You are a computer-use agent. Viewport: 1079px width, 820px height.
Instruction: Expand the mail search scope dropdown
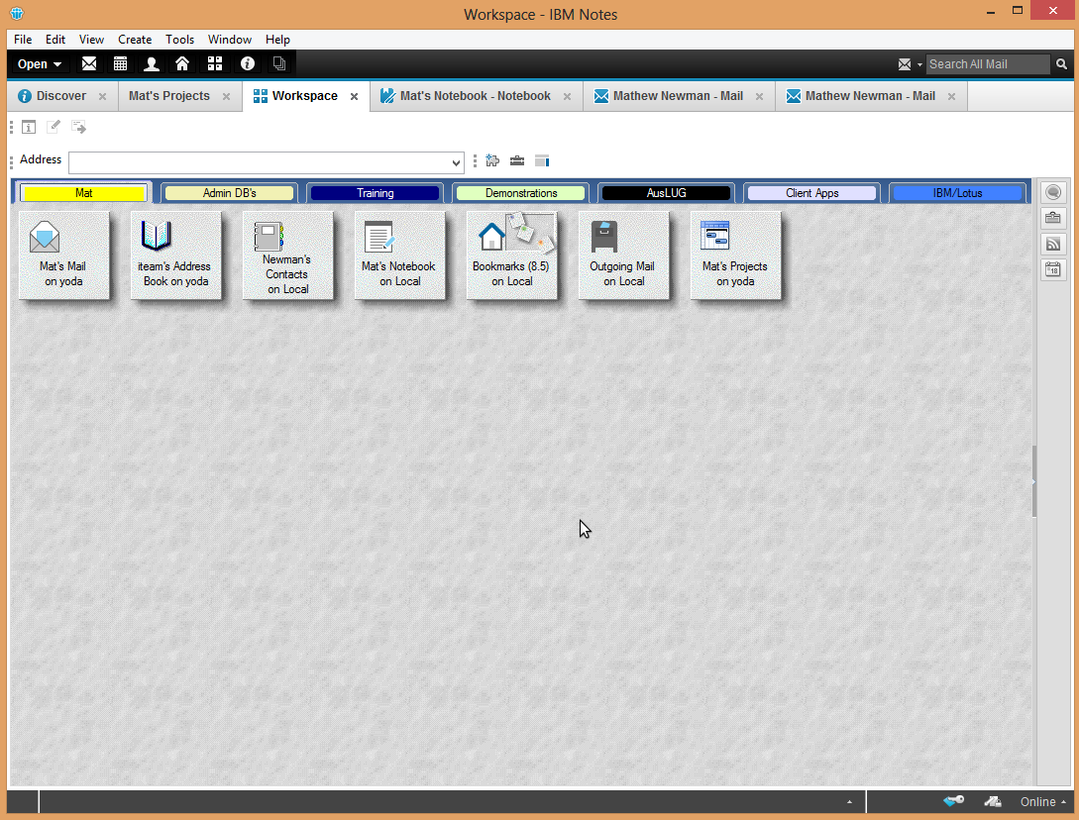click(x=919, y=64)
